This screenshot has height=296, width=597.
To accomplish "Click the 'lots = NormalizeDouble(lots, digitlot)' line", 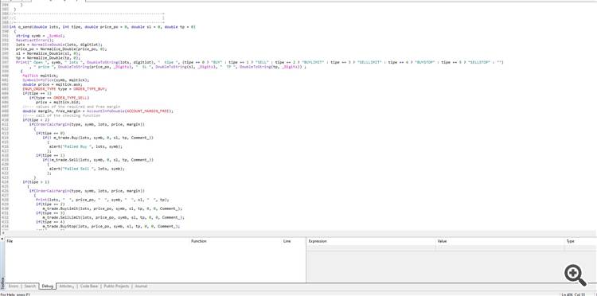I will (59, 45).
